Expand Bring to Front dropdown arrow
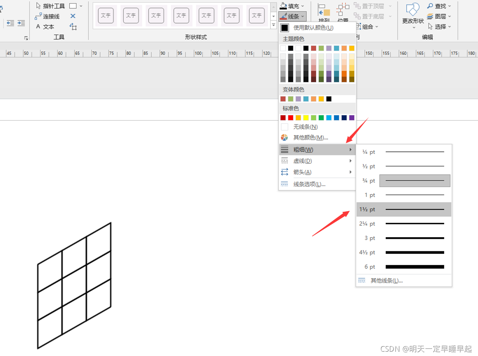The width and height of the screenshot is (478, 356). coord(390,6)
